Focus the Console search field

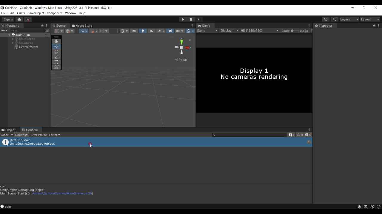(x=249, y=135)
